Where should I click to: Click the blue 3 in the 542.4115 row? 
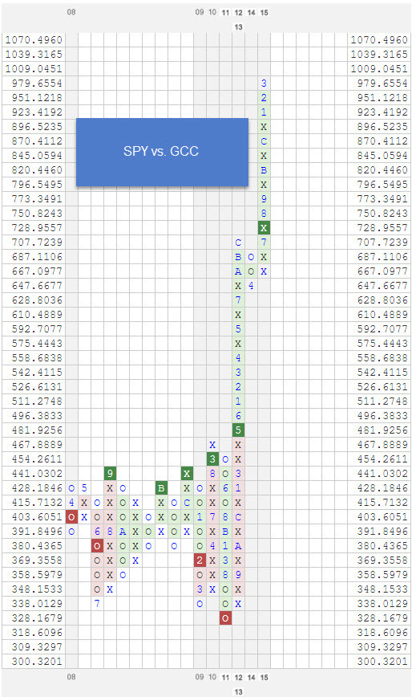pos(238,373)
